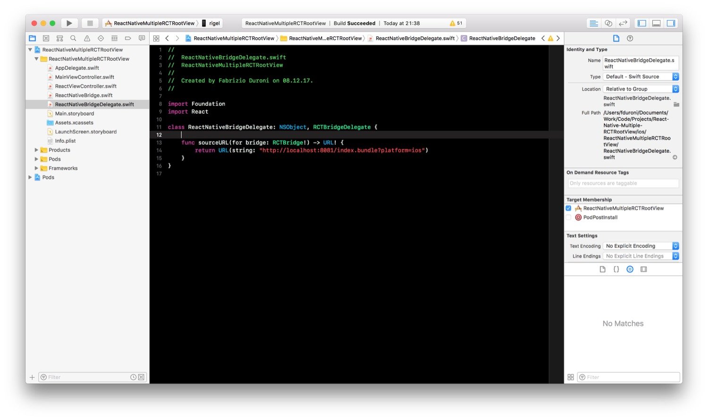Screen dimensions: 708x420
Task: Click the ReactNativeM...eRCTRootView folder in jump bar
Action: tap(321, 38)
